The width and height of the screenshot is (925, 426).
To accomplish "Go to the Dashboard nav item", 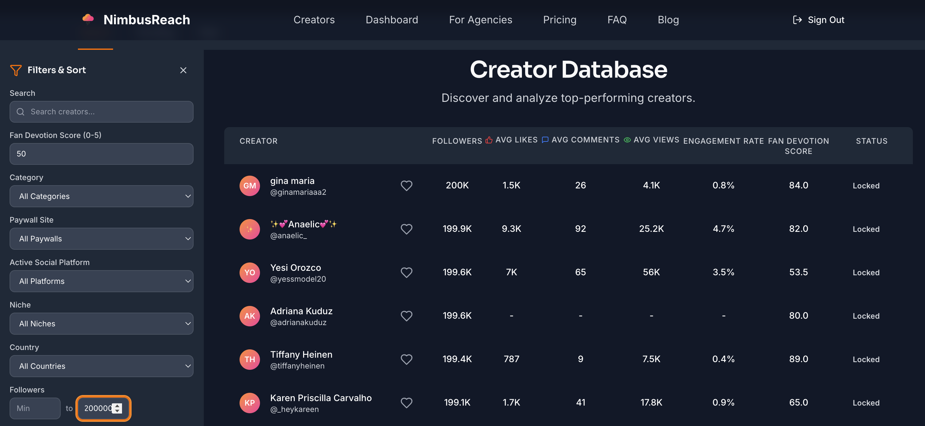I will click(391, 20).
